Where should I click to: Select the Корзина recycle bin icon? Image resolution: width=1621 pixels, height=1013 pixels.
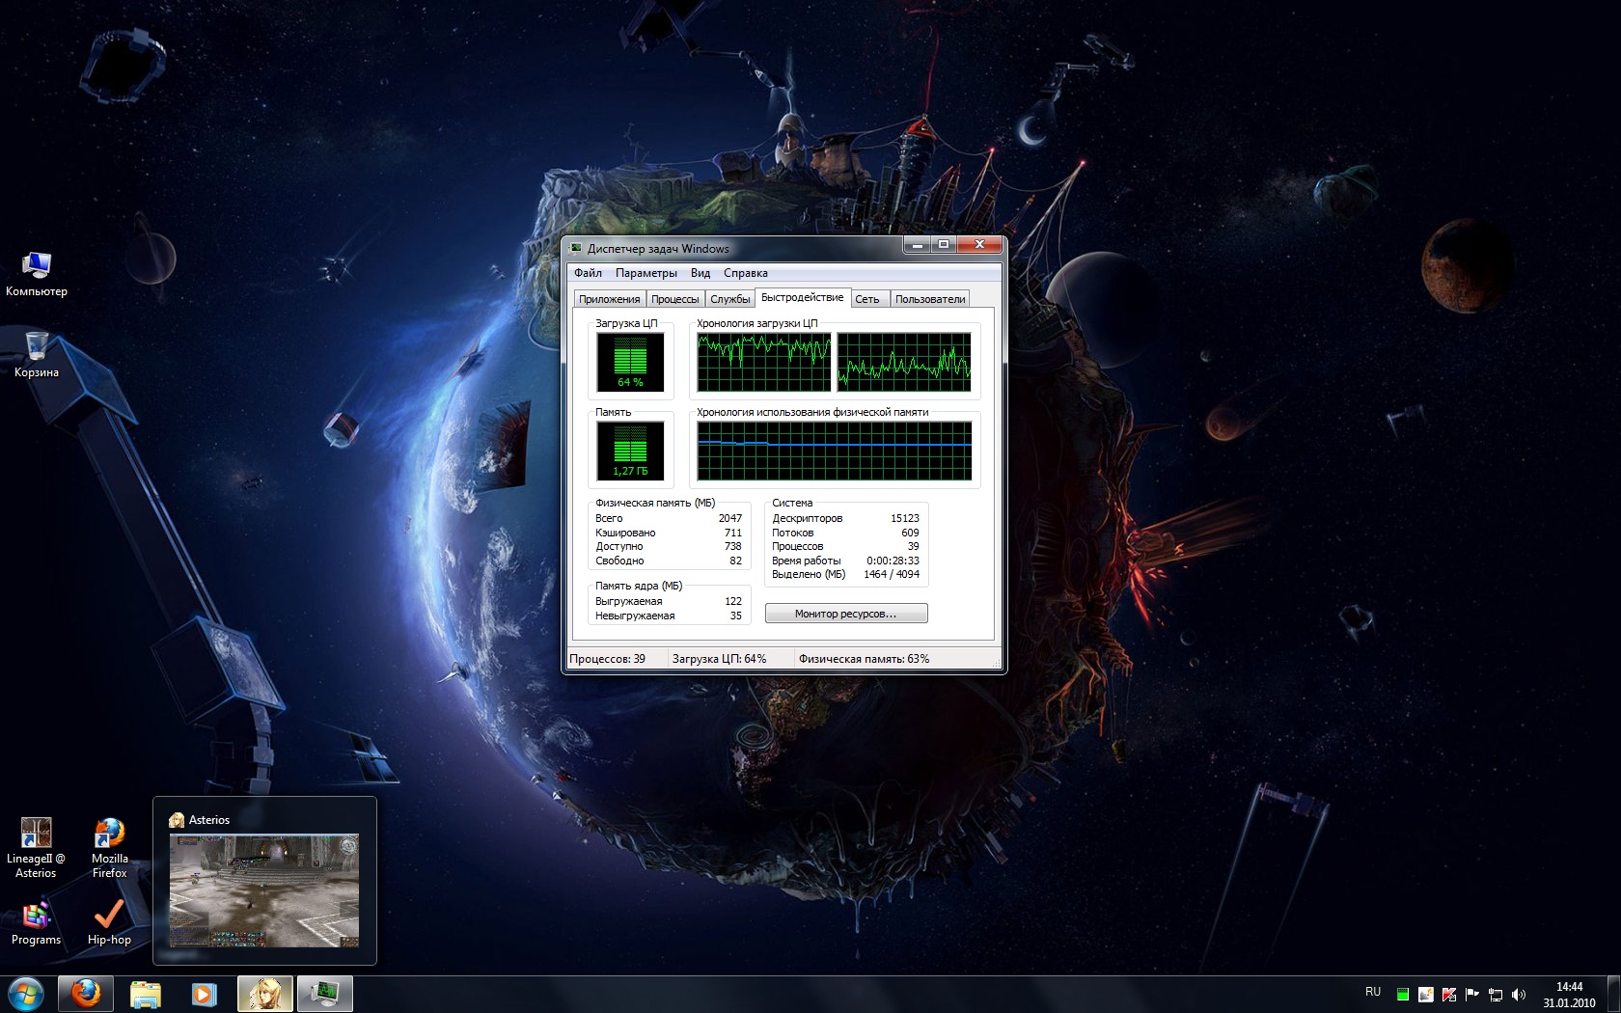37,355
